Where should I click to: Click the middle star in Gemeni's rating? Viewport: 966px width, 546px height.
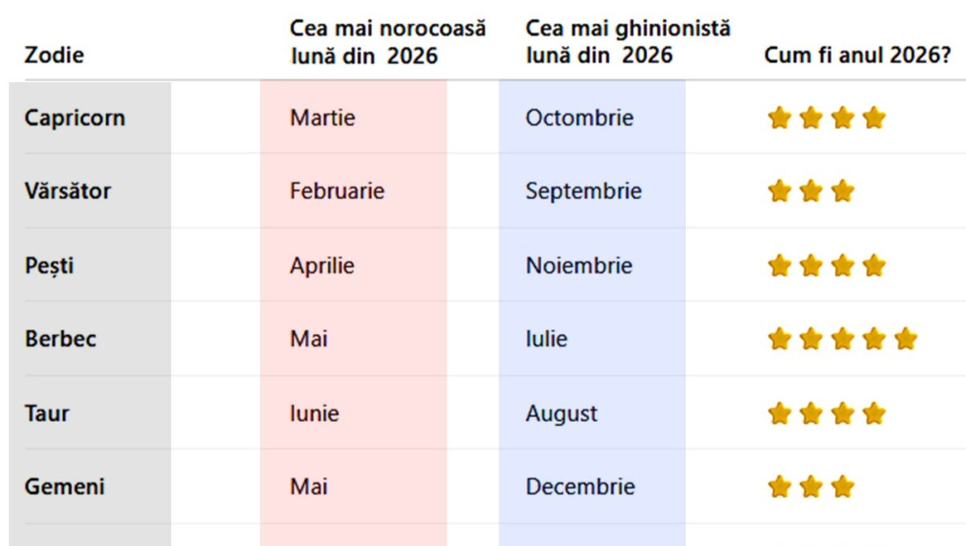pos(811,487)
